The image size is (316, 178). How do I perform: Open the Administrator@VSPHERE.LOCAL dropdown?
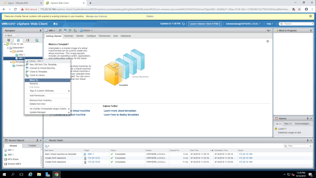(x=243, y=24)
